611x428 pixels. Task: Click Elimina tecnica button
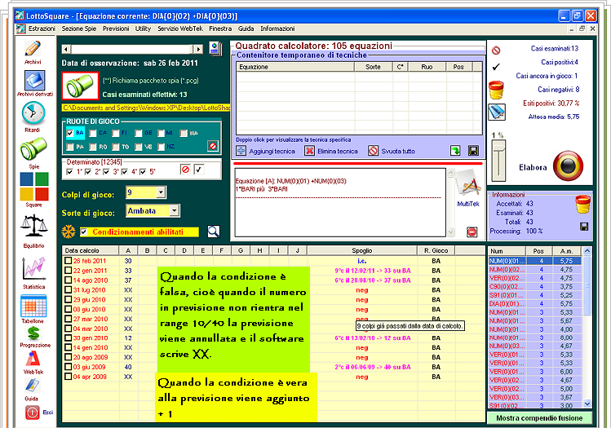(x=331, y=151)
